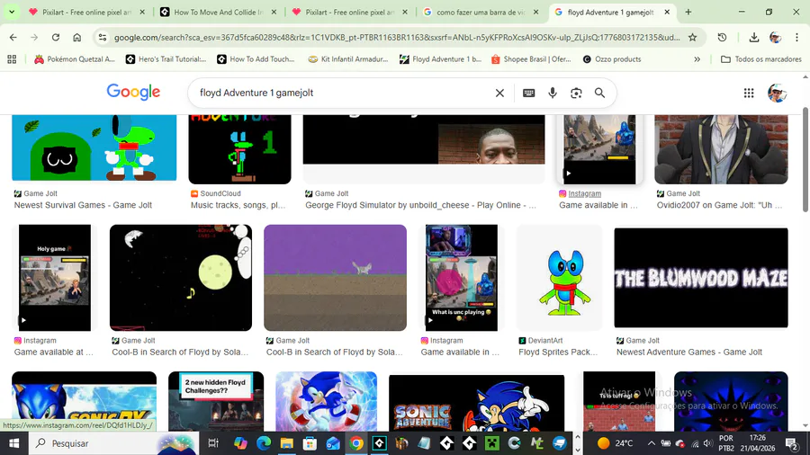
Task: Open the tab search dropdown arrow
Action: point(12,12)
